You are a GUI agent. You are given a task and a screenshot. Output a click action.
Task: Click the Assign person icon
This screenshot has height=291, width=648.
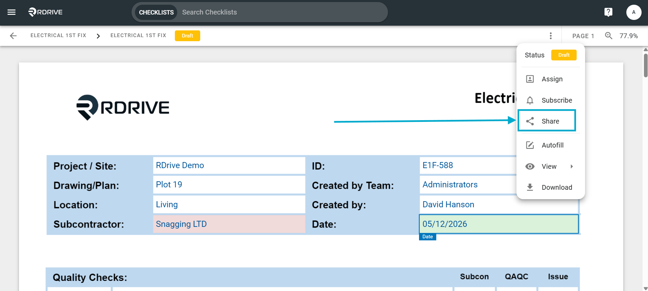[530, 79]
